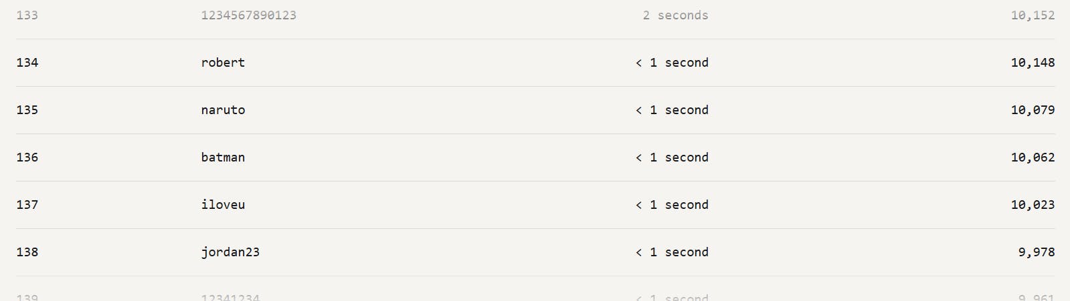Select rank number 135
This screenshot has height=301, width=1070.
[27, 110]
